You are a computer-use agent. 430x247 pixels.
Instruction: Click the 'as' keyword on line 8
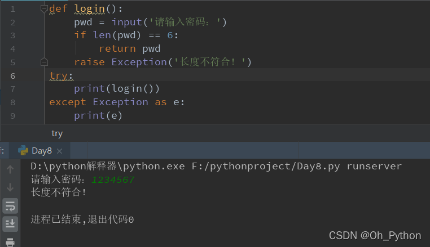pyautogui.click(x=161, y=102)
